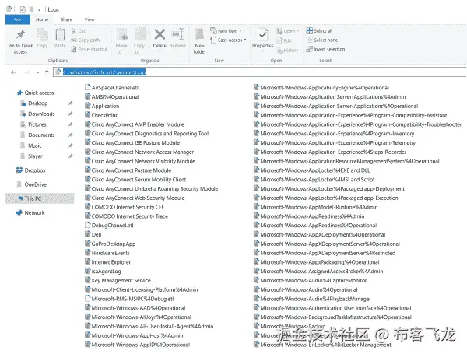Click the Delete red X icon
Viewport: 467px width, 354px height.
point(160,34)
